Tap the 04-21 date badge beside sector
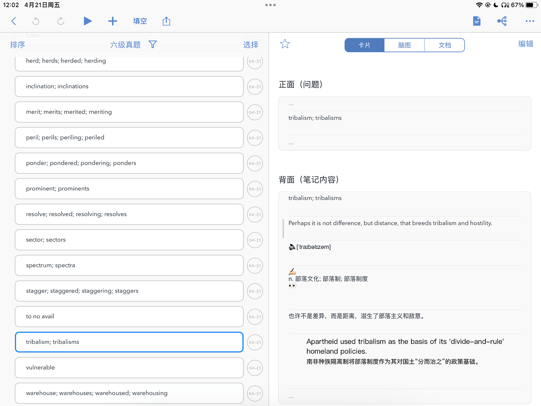 [x=255, y=240]
